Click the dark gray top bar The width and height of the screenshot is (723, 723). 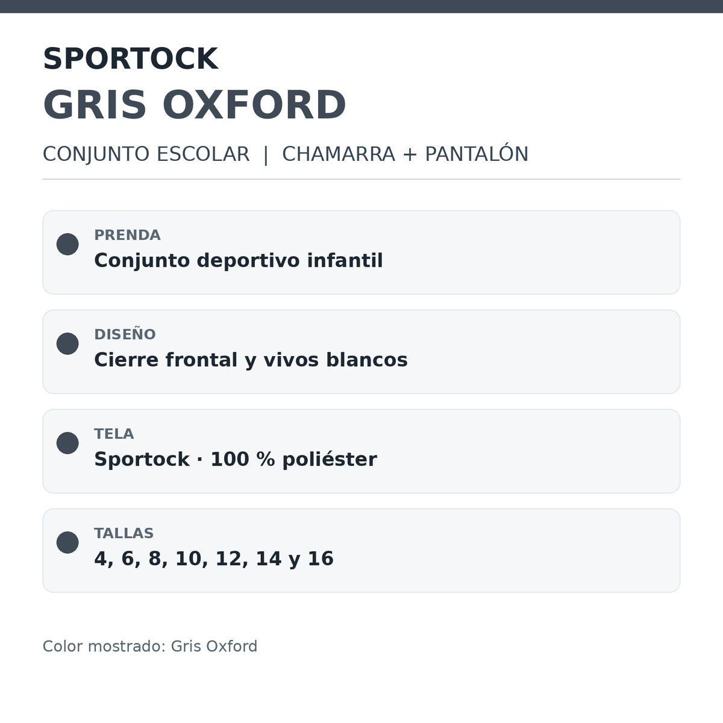click(x=361, y=7)
